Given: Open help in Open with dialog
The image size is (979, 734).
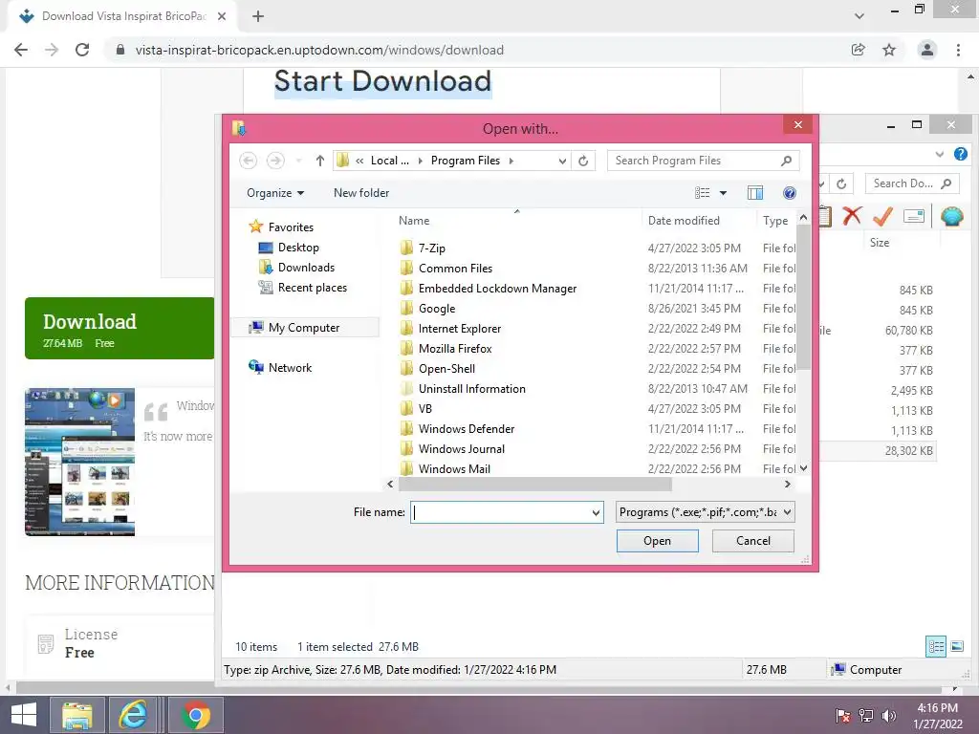Looking at the screenshot, I should 789,193.
